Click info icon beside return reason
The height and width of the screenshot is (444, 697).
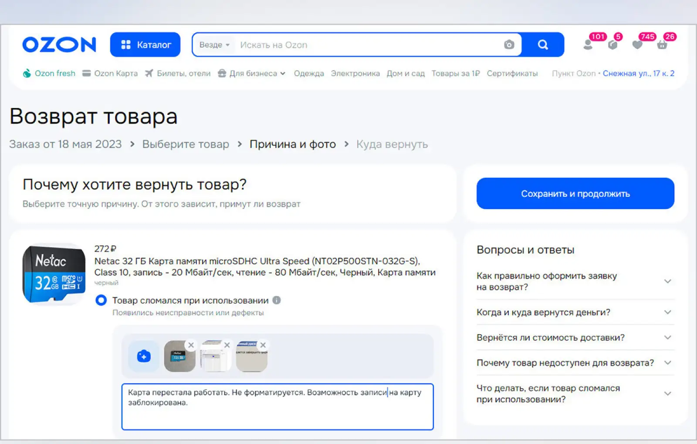click(x=277, y=300)
